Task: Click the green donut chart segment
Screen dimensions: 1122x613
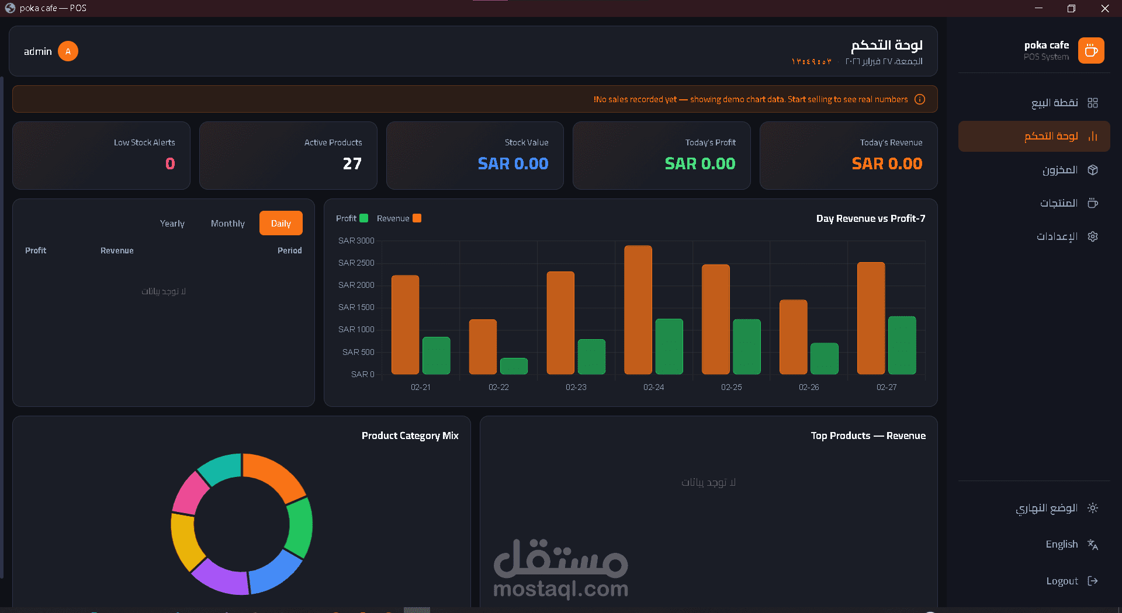Action: tap(301, 527)
